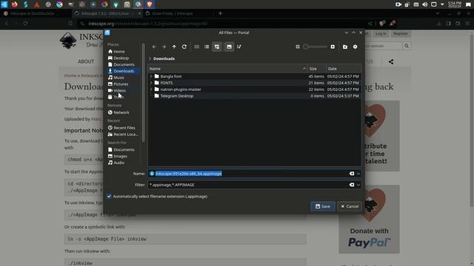Image resolution: width=474 pixels, height=266 pixels.
Task: Switch to compact list view mode
Action: (207, 47)
